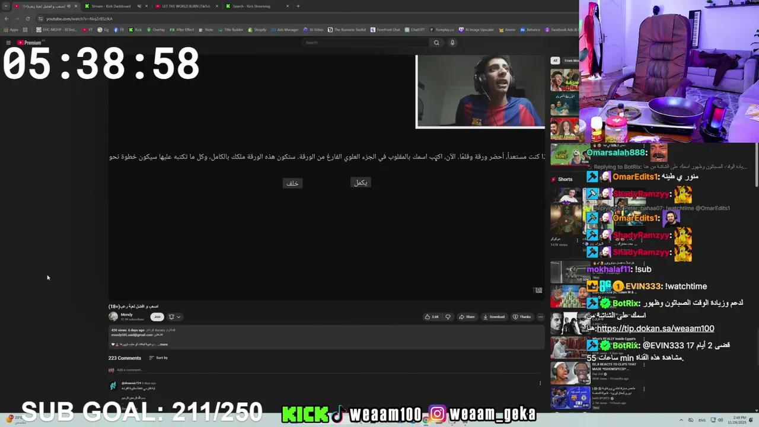The height and width of the screenshot is (427, 759).
Task: Open the language ENG tray indicator
Action: click(702, 420)
